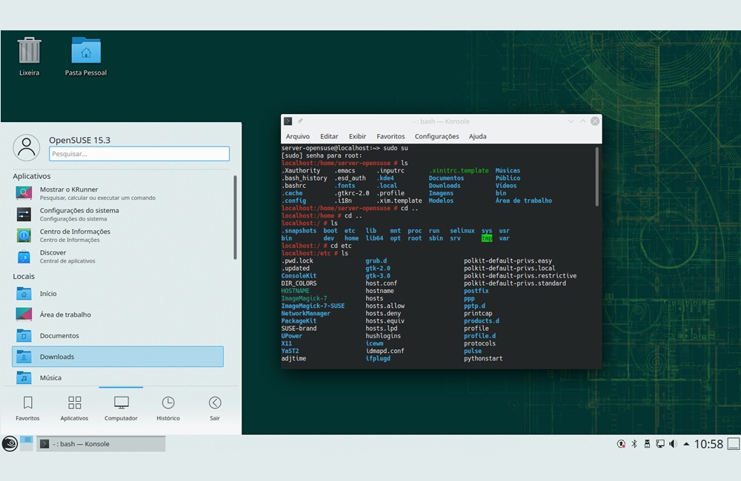Click the software updates notifier tray icon
Screen dimensions: 741x481
(x=621, y=444)
